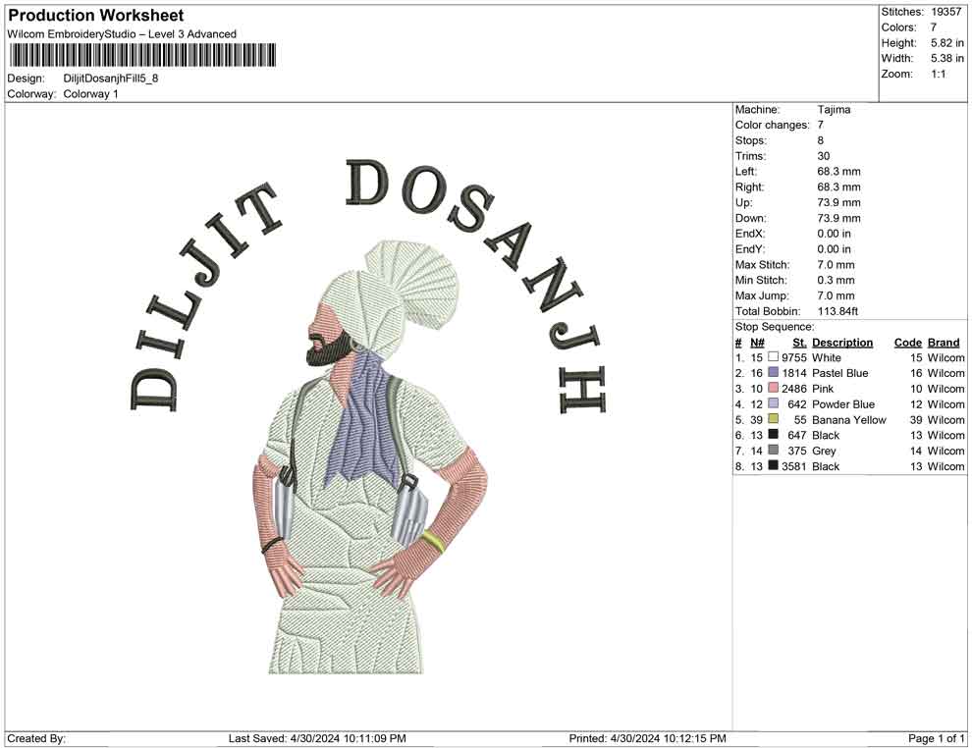The width and height of the screenshot is (972, 748).
Task: Click the 'N#' column header
Action: coord(757,343)
